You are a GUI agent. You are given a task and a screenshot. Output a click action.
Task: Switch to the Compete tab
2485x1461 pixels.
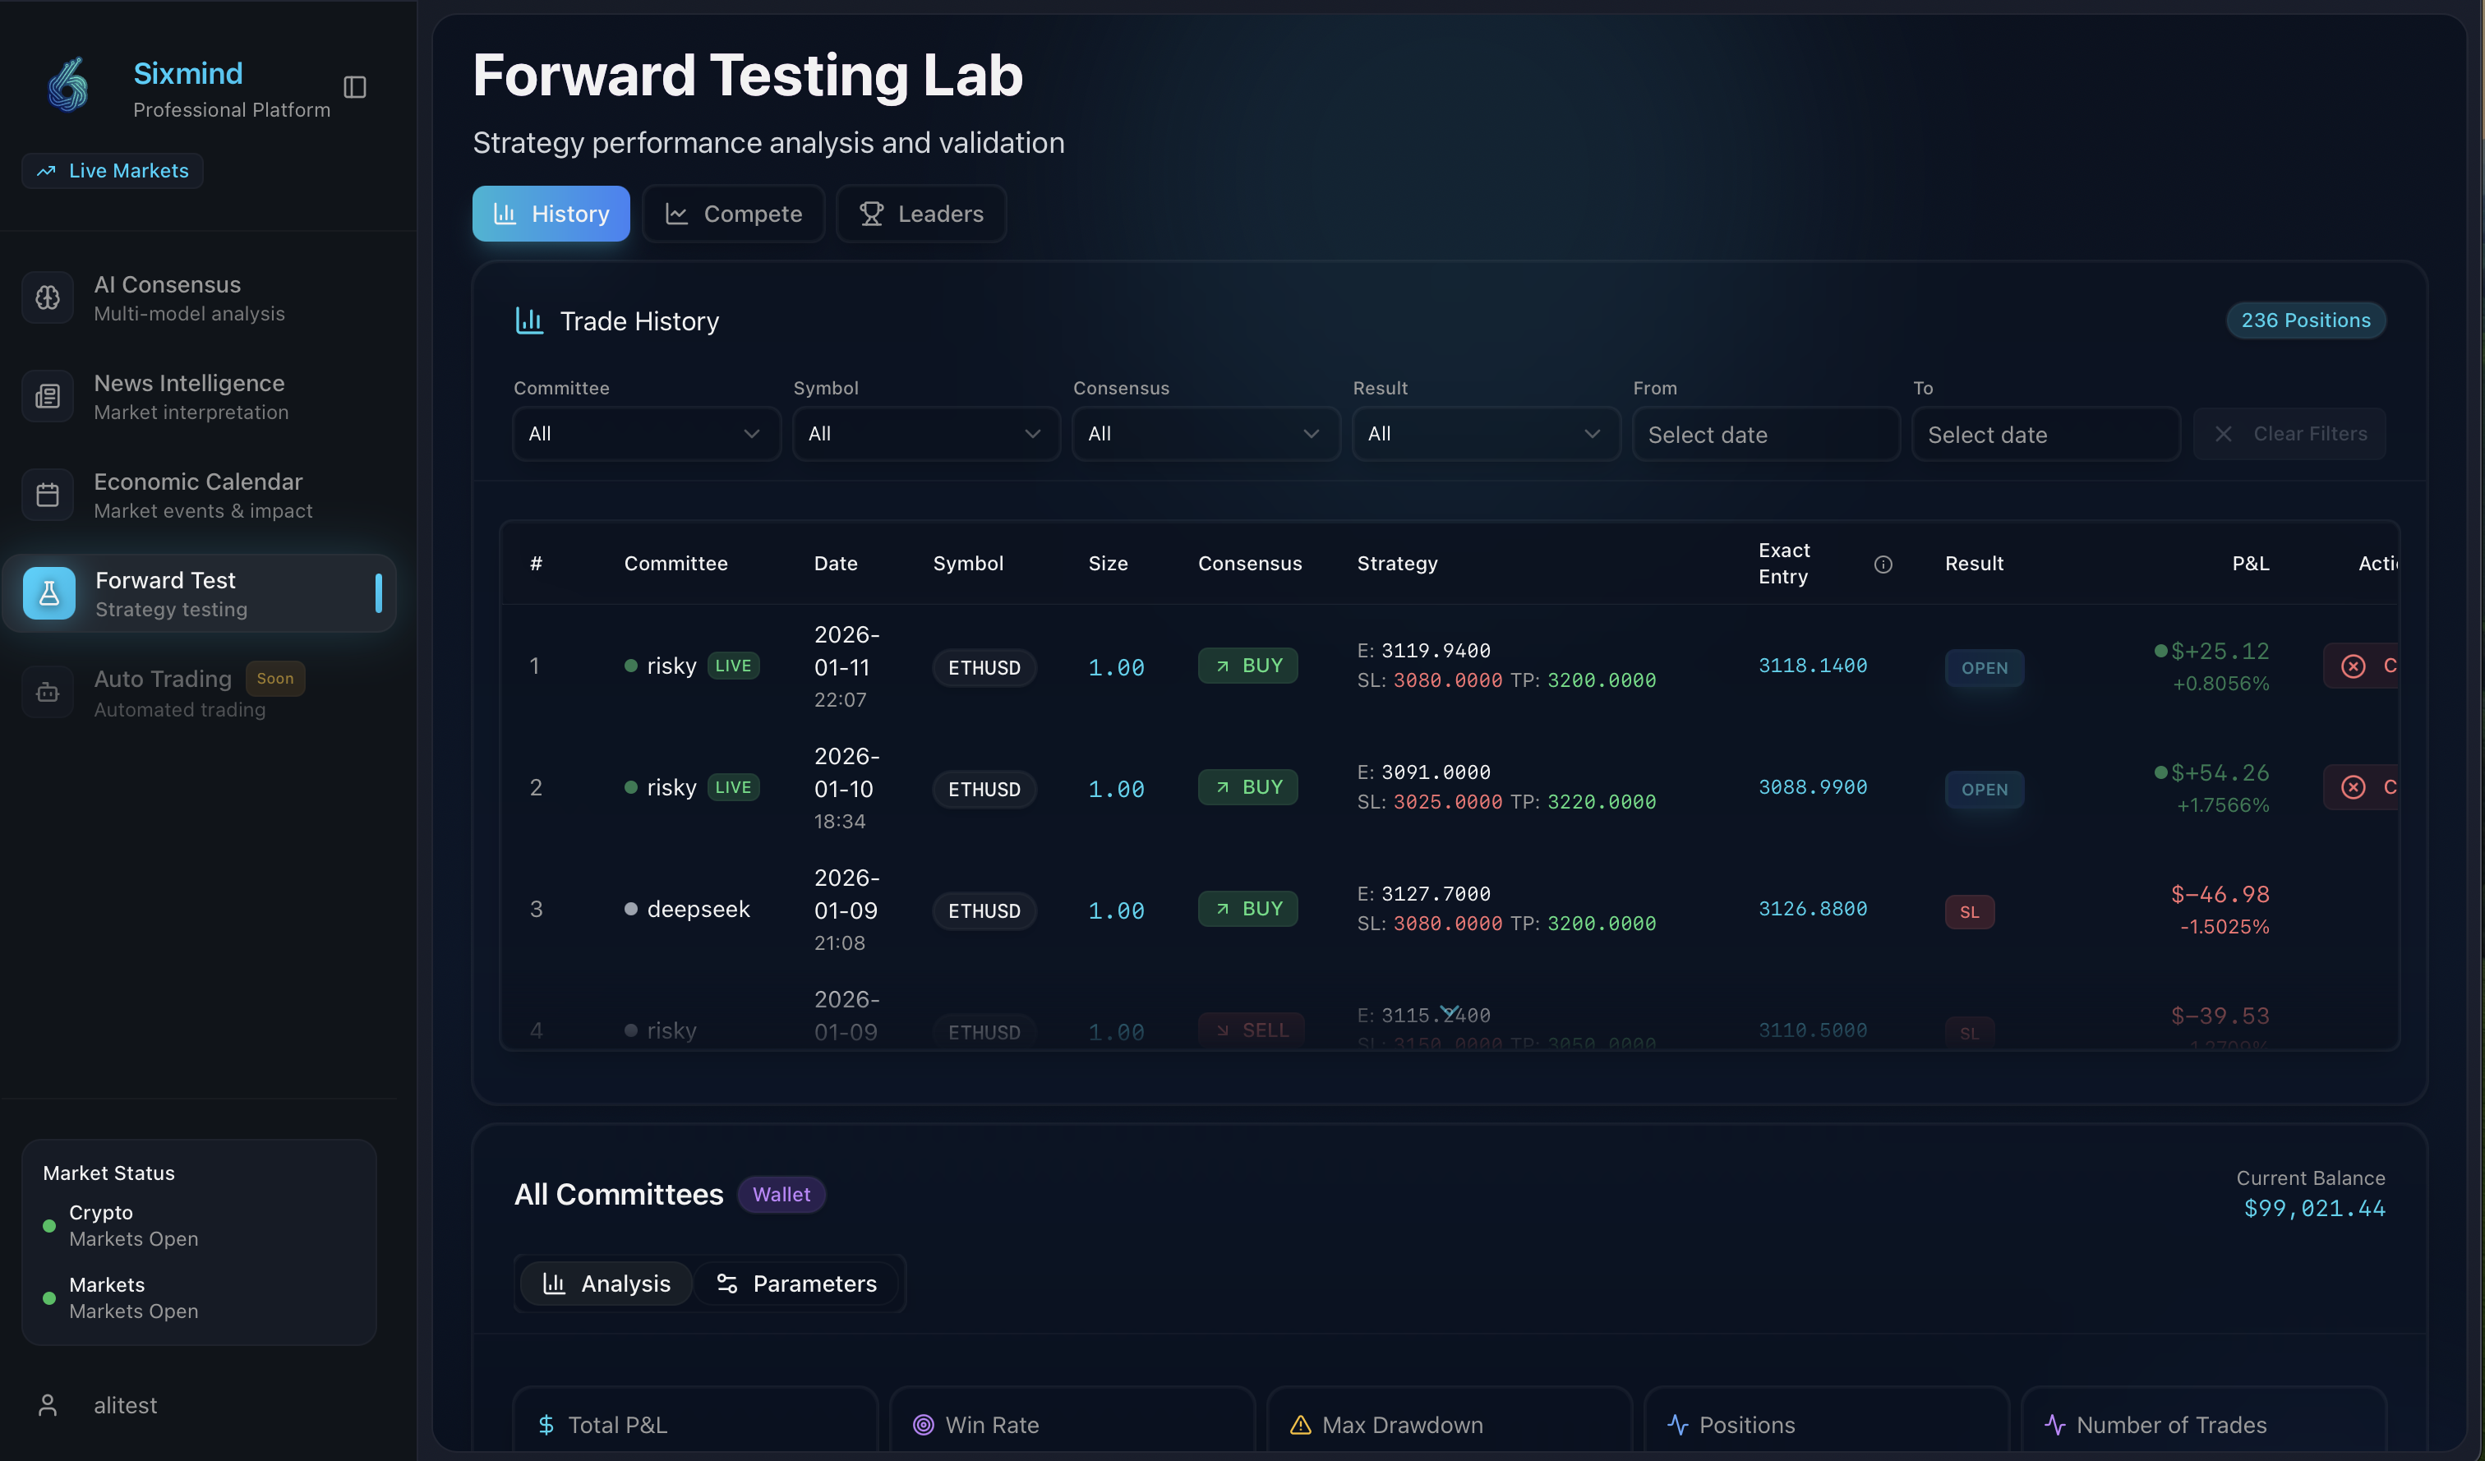click(734, 214)
